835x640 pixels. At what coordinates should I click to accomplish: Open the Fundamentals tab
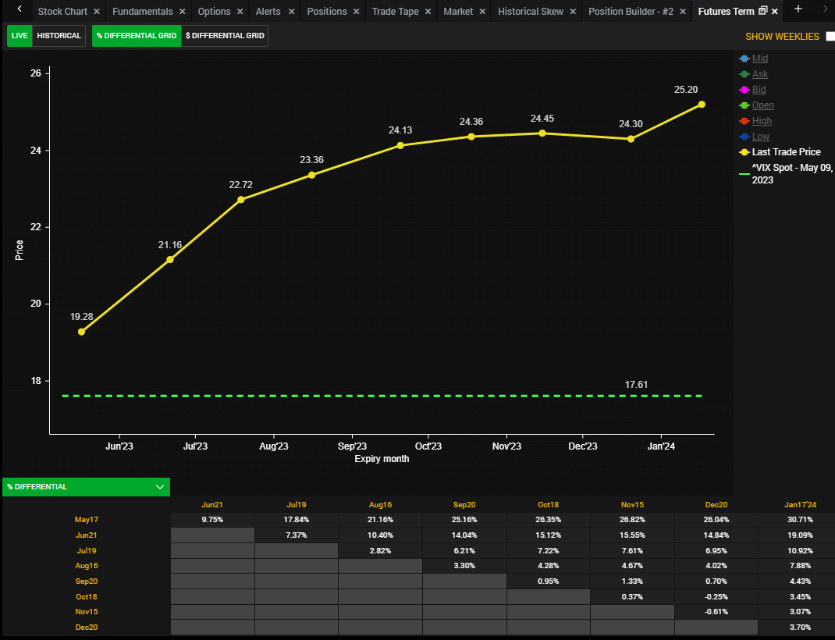click(142, 11)
